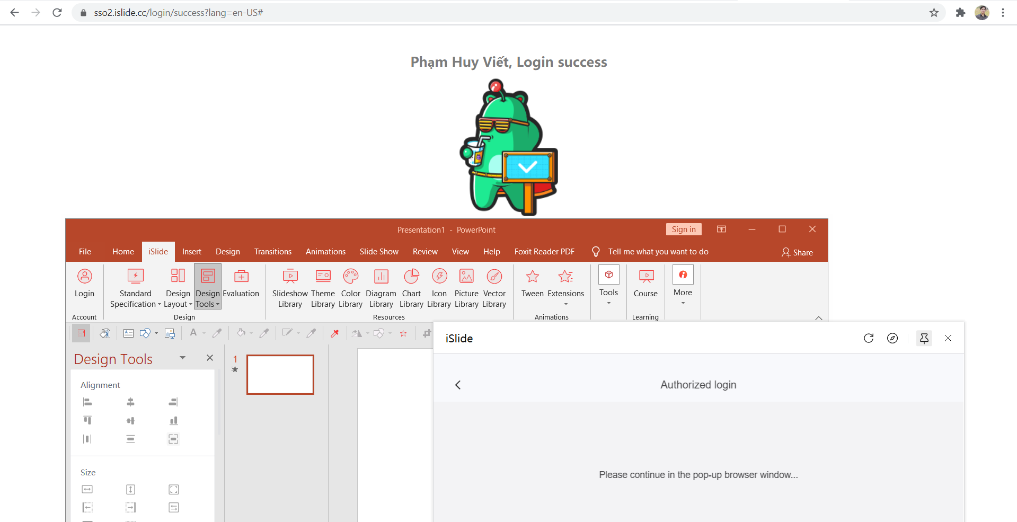This screenshot has width=1017, height=522.
Task: Click Align Top icon in Alignment
Action: coord(87,420)
